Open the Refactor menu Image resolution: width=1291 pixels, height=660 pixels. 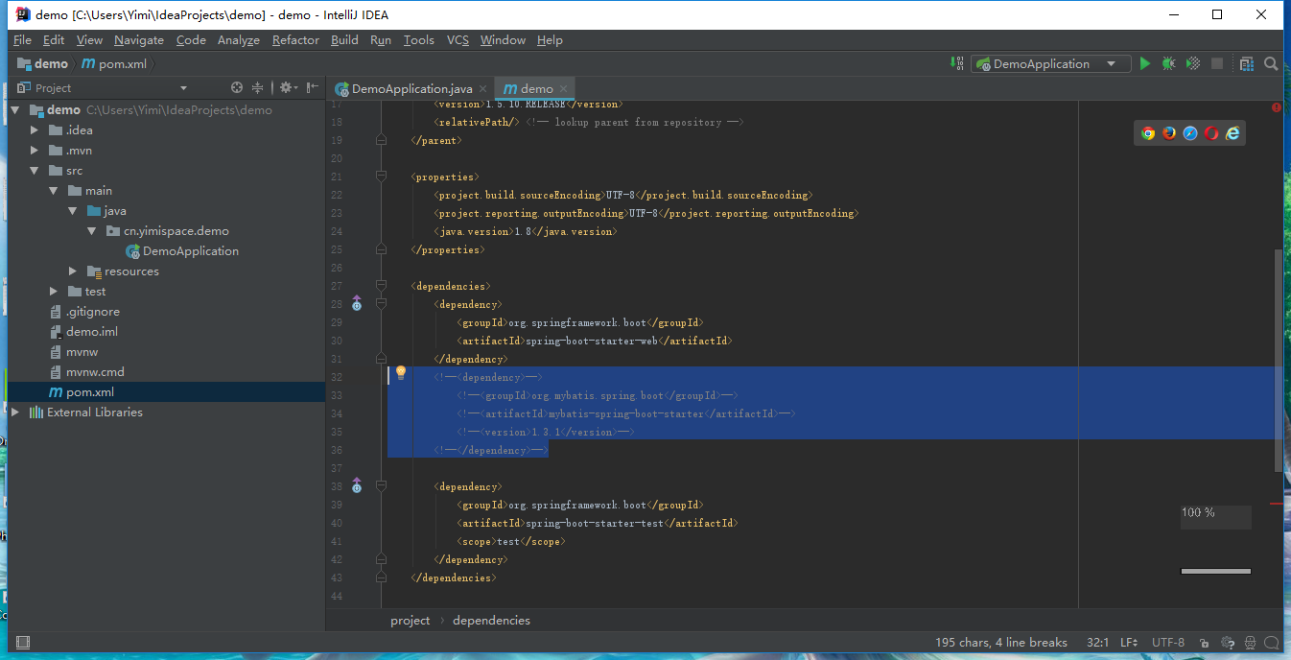click(x=295, y=39)
